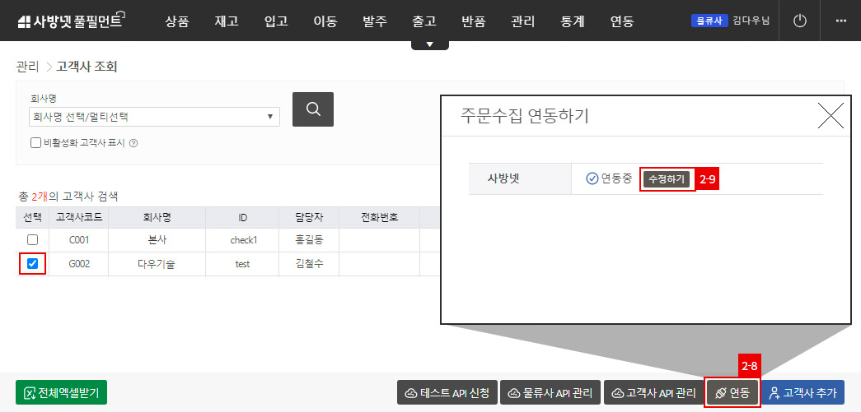This screenshot has width=861, height=412.
Task: Click the Sabangnet Fulfillment logo
Action: [72, 21]
